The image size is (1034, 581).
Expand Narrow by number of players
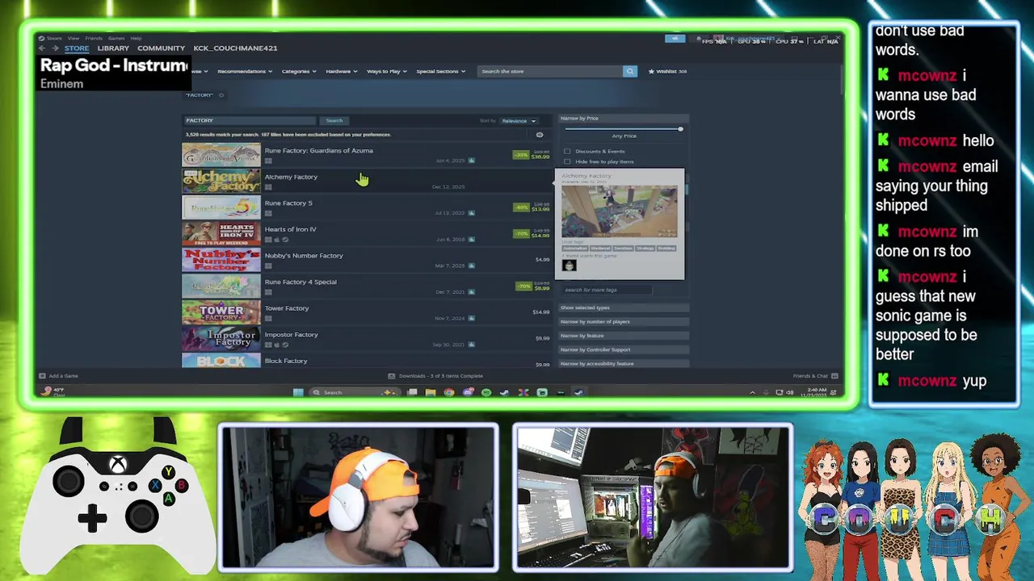click(x=623, y=321)
